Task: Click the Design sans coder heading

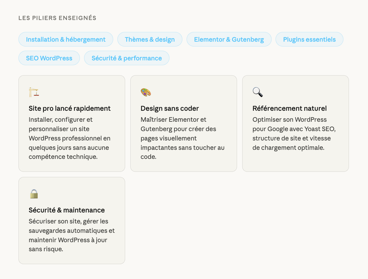Action: click(x=170, y=108)
